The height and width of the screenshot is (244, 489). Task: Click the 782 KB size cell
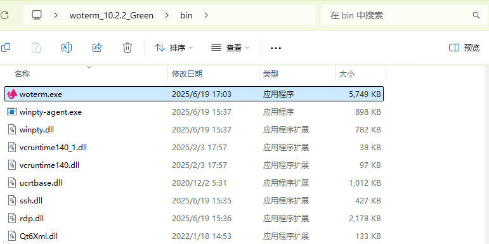368,130
